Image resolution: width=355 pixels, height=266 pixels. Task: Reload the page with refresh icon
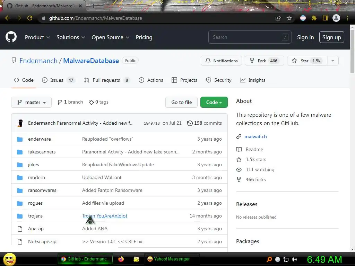[x=30, y=18]
